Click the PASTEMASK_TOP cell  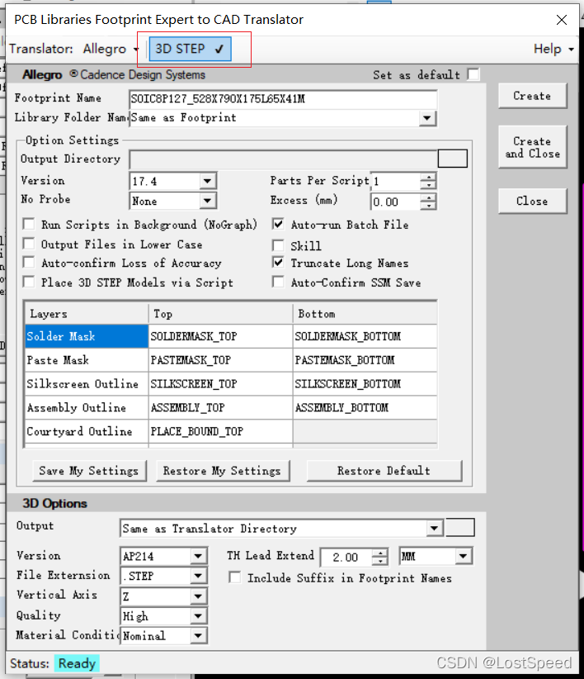220,360
